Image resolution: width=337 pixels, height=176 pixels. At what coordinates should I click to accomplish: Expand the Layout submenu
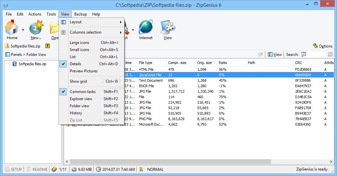(91, 22)
